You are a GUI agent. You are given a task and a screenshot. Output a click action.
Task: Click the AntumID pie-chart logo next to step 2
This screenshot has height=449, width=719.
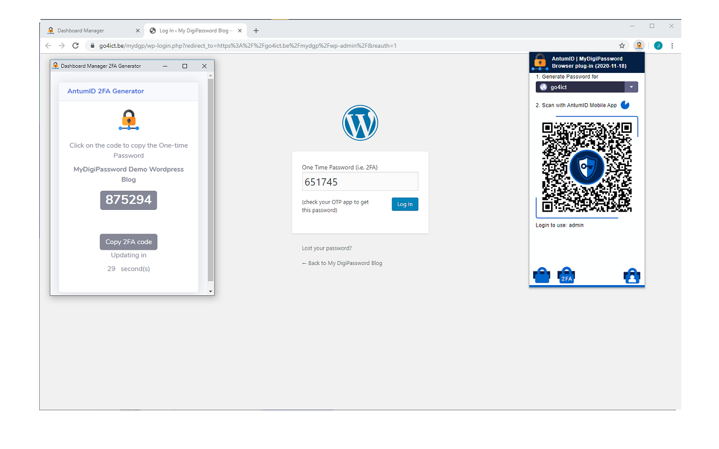click(x=625, y=105)
